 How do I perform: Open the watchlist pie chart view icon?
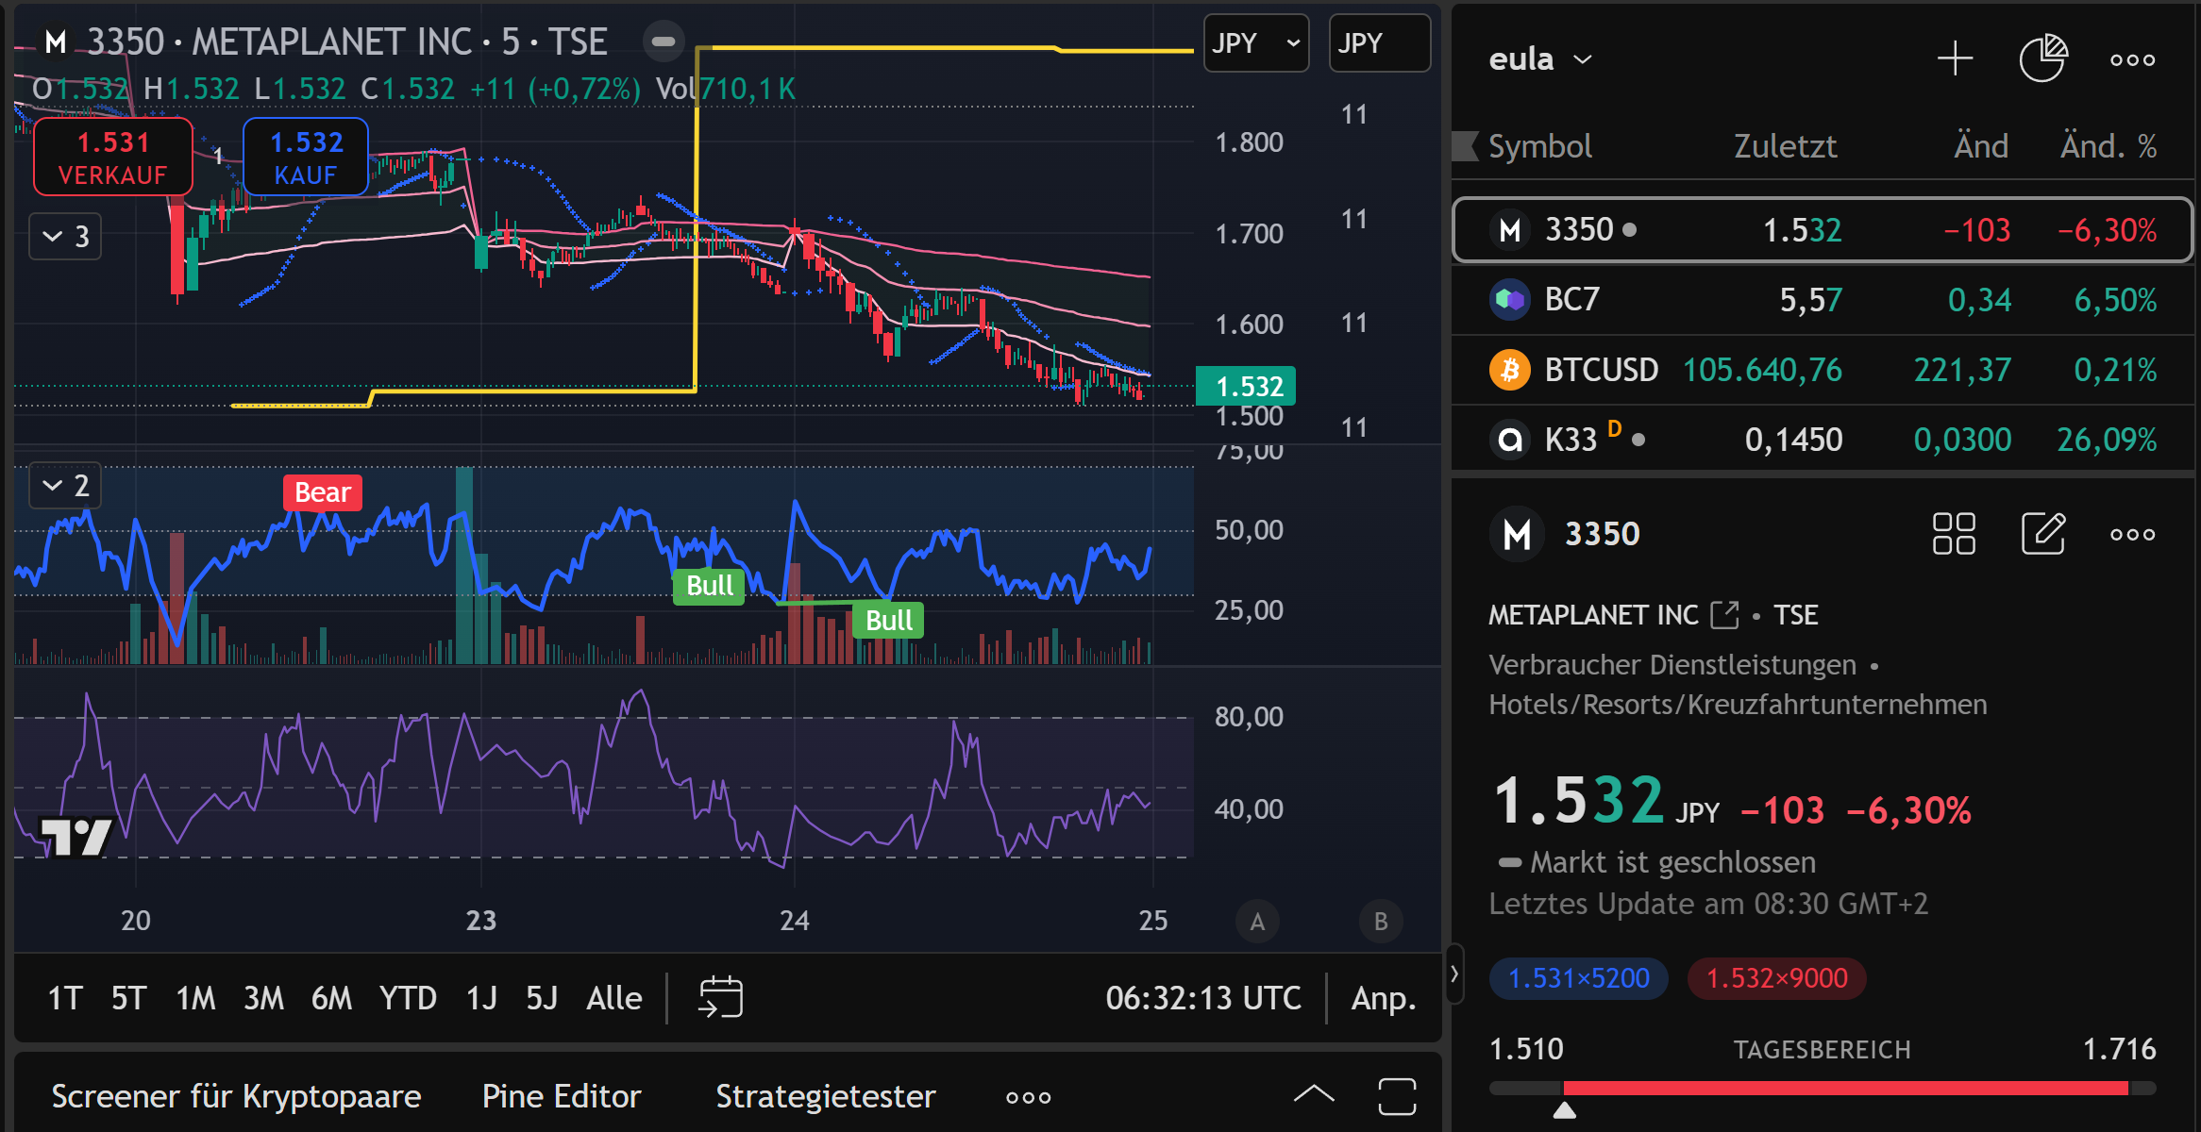(x=2042, y=58)
